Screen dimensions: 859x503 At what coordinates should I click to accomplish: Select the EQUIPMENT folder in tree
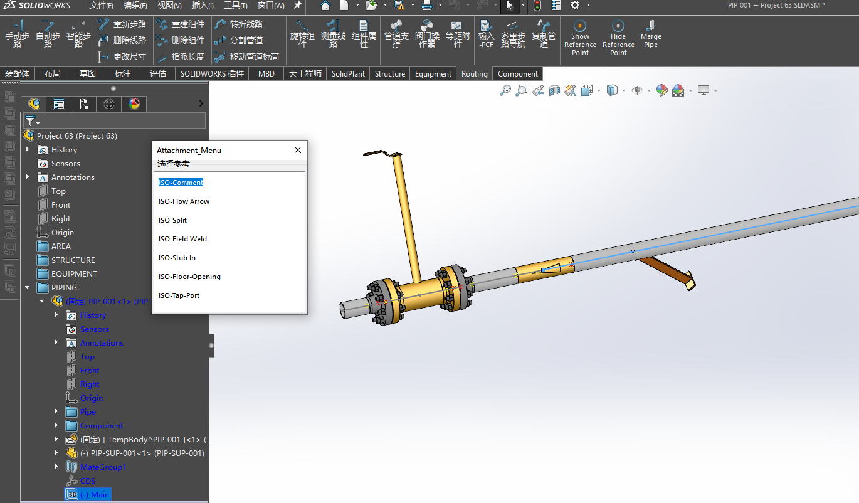[x=67, y=273]
